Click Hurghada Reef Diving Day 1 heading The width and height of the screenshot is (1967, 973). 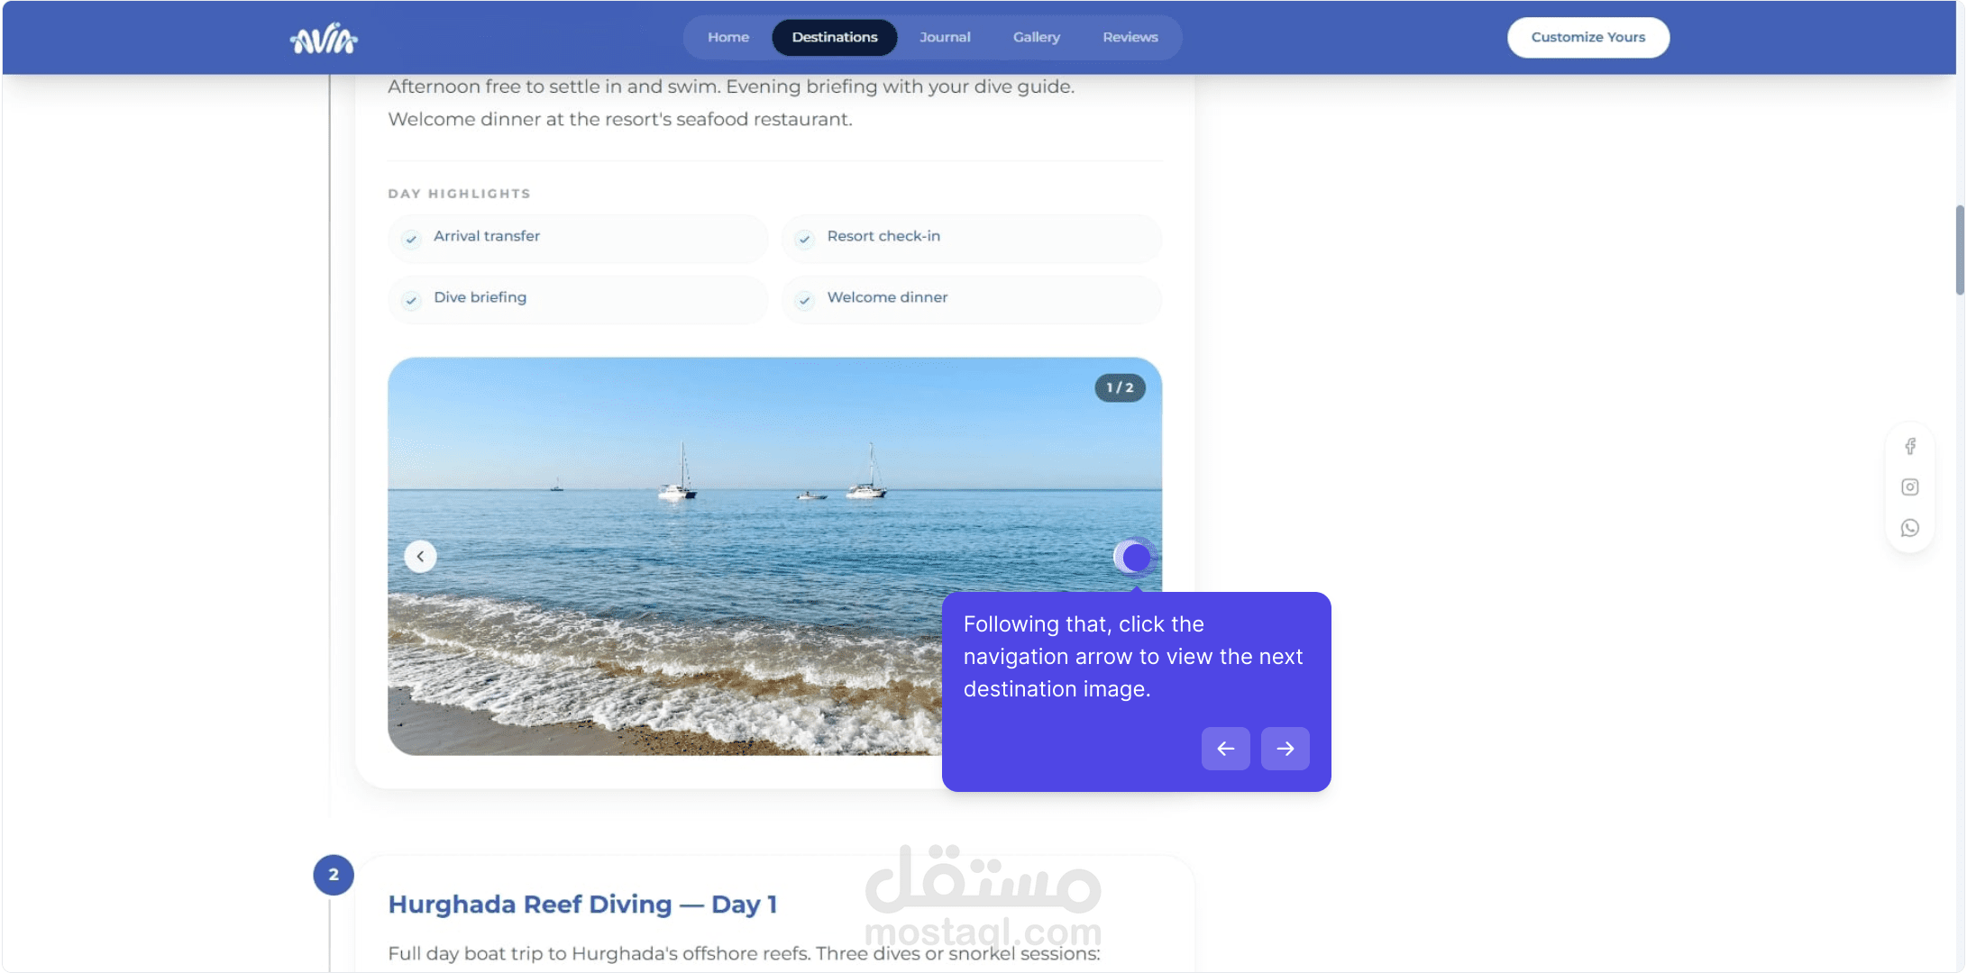(582, 905)
